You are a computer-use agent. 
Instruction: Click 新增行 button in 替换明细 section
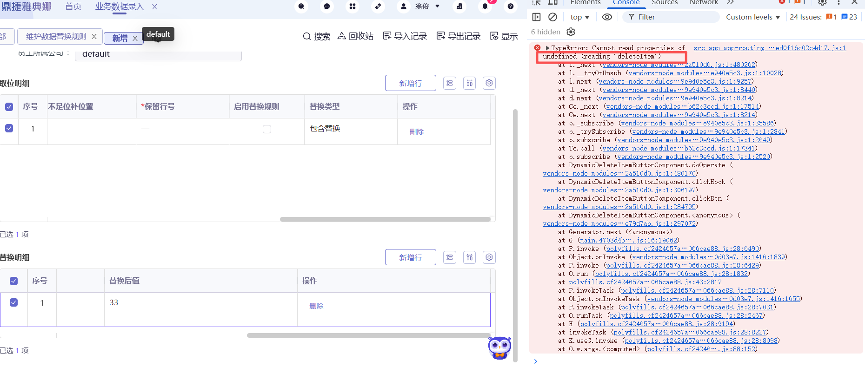(410, 257)
